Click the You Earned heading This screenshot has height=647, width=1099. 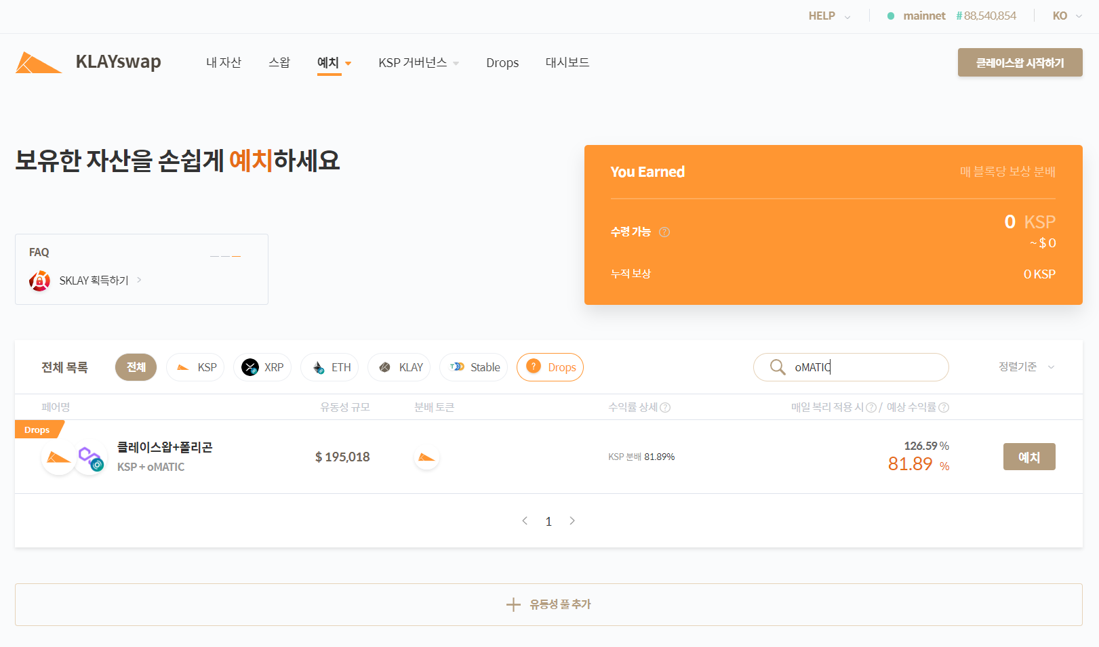(x=647, y=172)
